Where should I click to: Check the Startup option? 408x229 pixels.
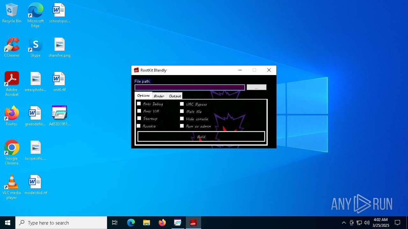139,118
